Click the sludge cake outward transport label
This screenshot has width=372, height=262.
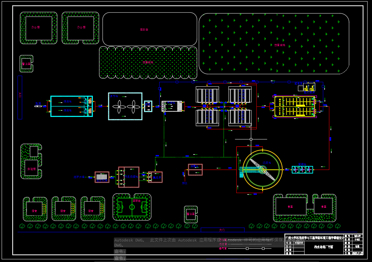coord(79,177)
